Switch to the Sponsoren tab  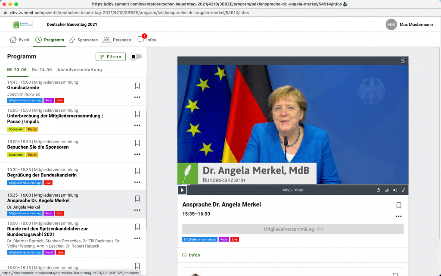point(83,40)
